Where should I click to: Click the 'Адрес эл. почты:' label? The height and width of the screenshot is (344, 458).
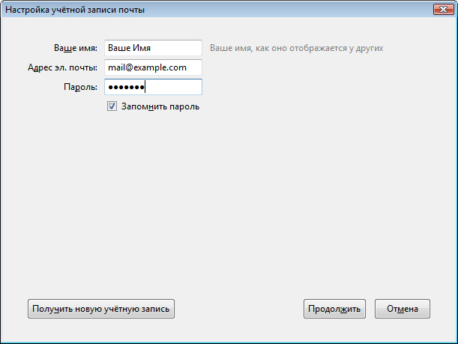(62, 67)
